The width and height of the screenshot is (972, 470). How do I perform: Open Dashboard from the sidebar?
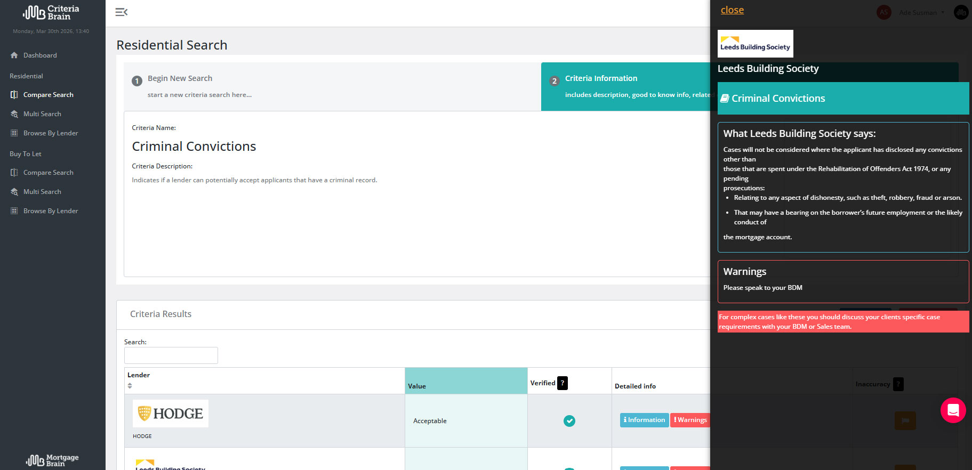(40, 55)
